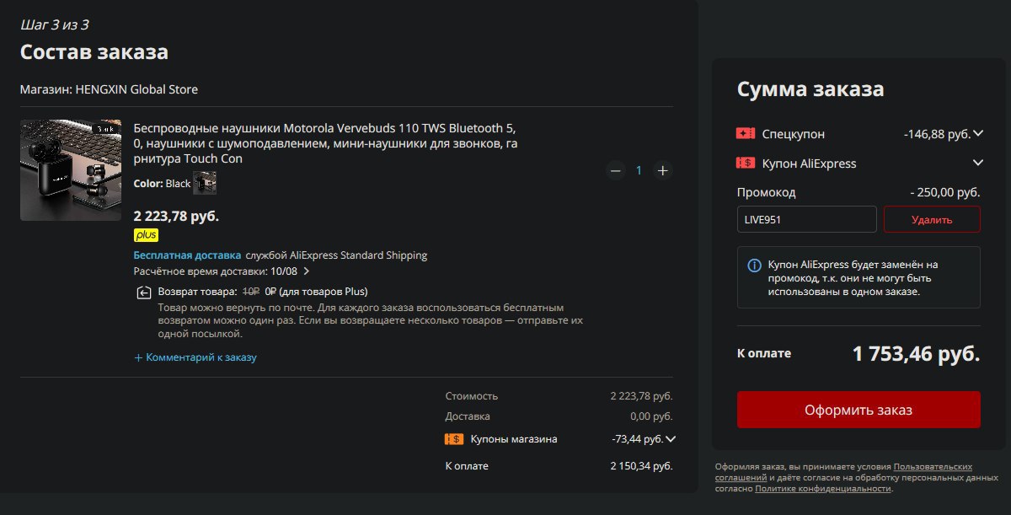Click the Купон AliExpress coupon icon
1011x515 pixels.
click(x=745, y=163)
